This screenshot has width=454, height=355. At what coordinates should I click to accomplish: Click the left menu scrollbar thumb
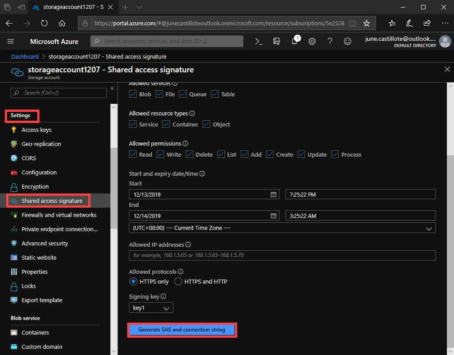click(114, 188)
